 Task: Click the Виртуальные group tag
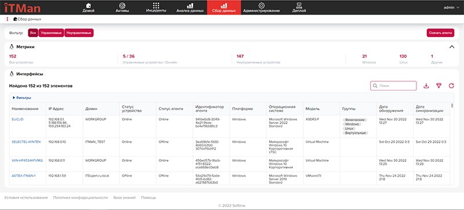pos(356,133)
